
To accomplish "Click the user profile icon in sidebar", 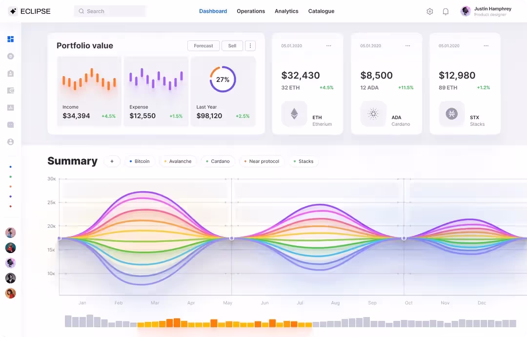I will [11, 142].
